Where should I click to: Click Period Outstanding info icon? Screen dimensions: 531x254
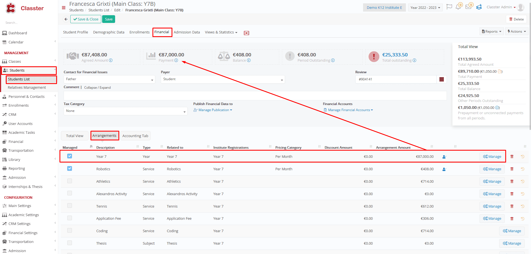click(333, 60)
